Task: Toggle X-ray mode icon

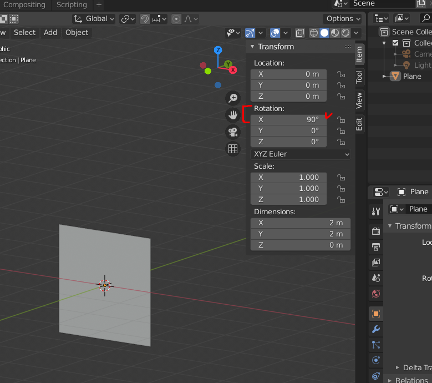Action: 300,33
